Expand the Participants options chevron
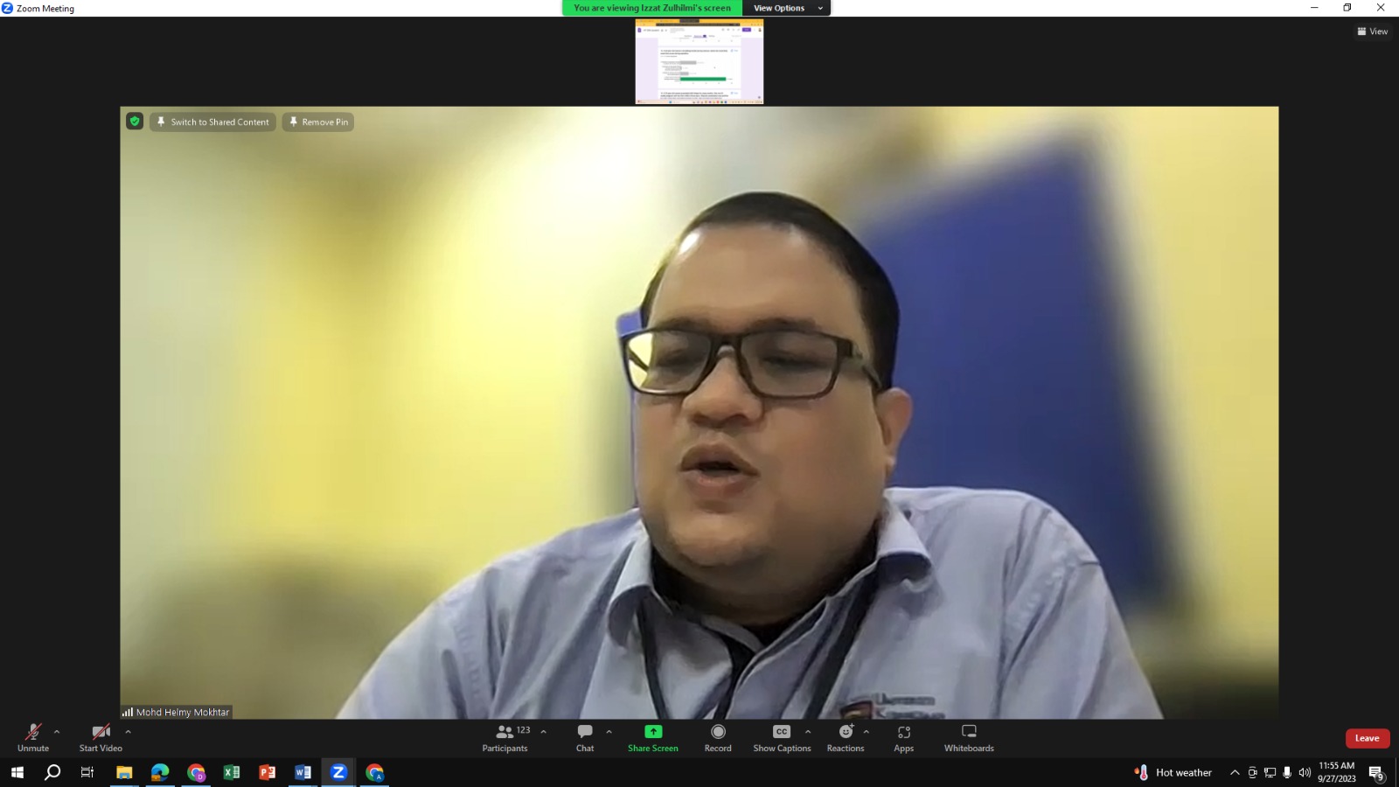Image resolution: width=1399 pixels, height=787 pixels. (544, 732)
